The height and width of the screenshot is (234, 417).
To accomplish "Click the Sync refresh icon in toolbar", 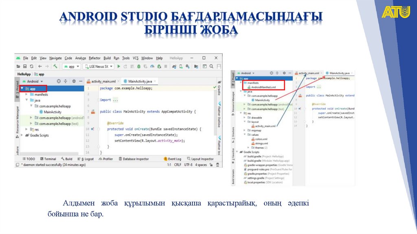I will 32,66.
